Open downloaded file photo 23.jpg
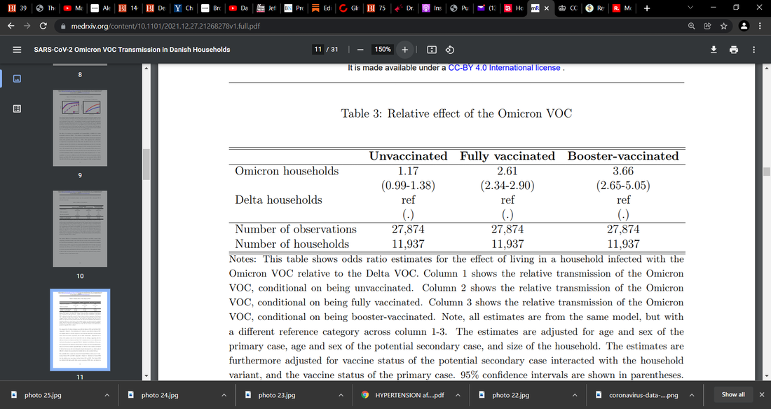771x409 pixels. [277, 395]
